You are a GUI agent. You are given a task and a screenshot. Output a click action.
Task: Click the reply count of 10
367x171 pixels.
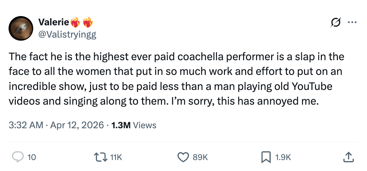(31, 157)
